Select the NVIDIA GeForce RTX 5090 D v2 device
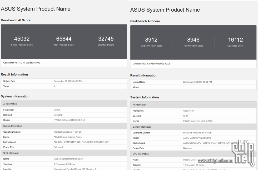 [69, 120]
